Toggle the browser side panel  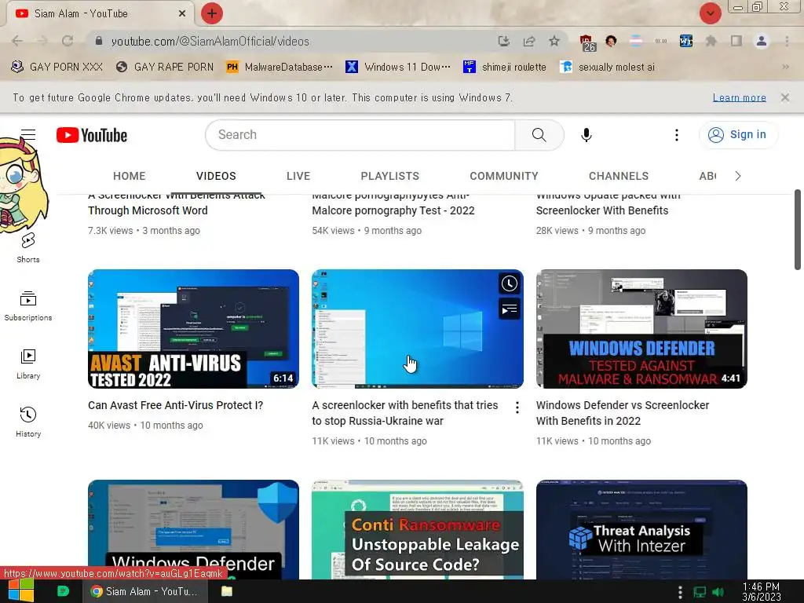click(736, 41)
